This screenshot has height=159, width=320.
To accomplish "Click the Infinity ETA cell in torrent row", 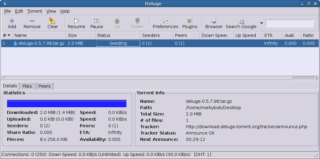I will tap(271, 43).
